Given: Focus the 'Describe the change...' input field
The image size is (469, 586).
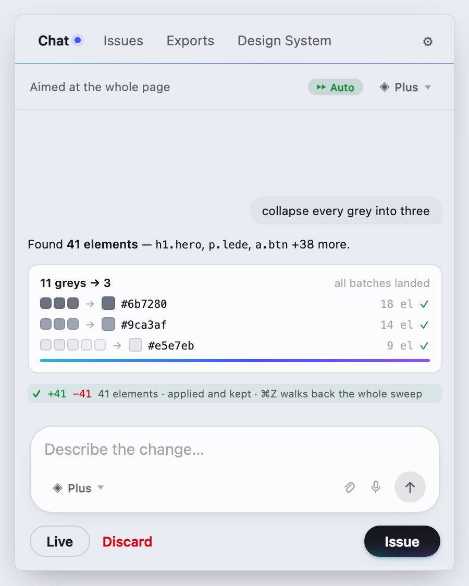Looking at the screenshot, I should click(x=235, y=450).
